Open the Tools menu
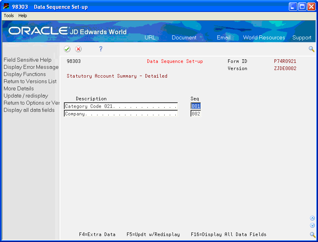318x242 pixels. pyautogui.click(x=9, y=16)
